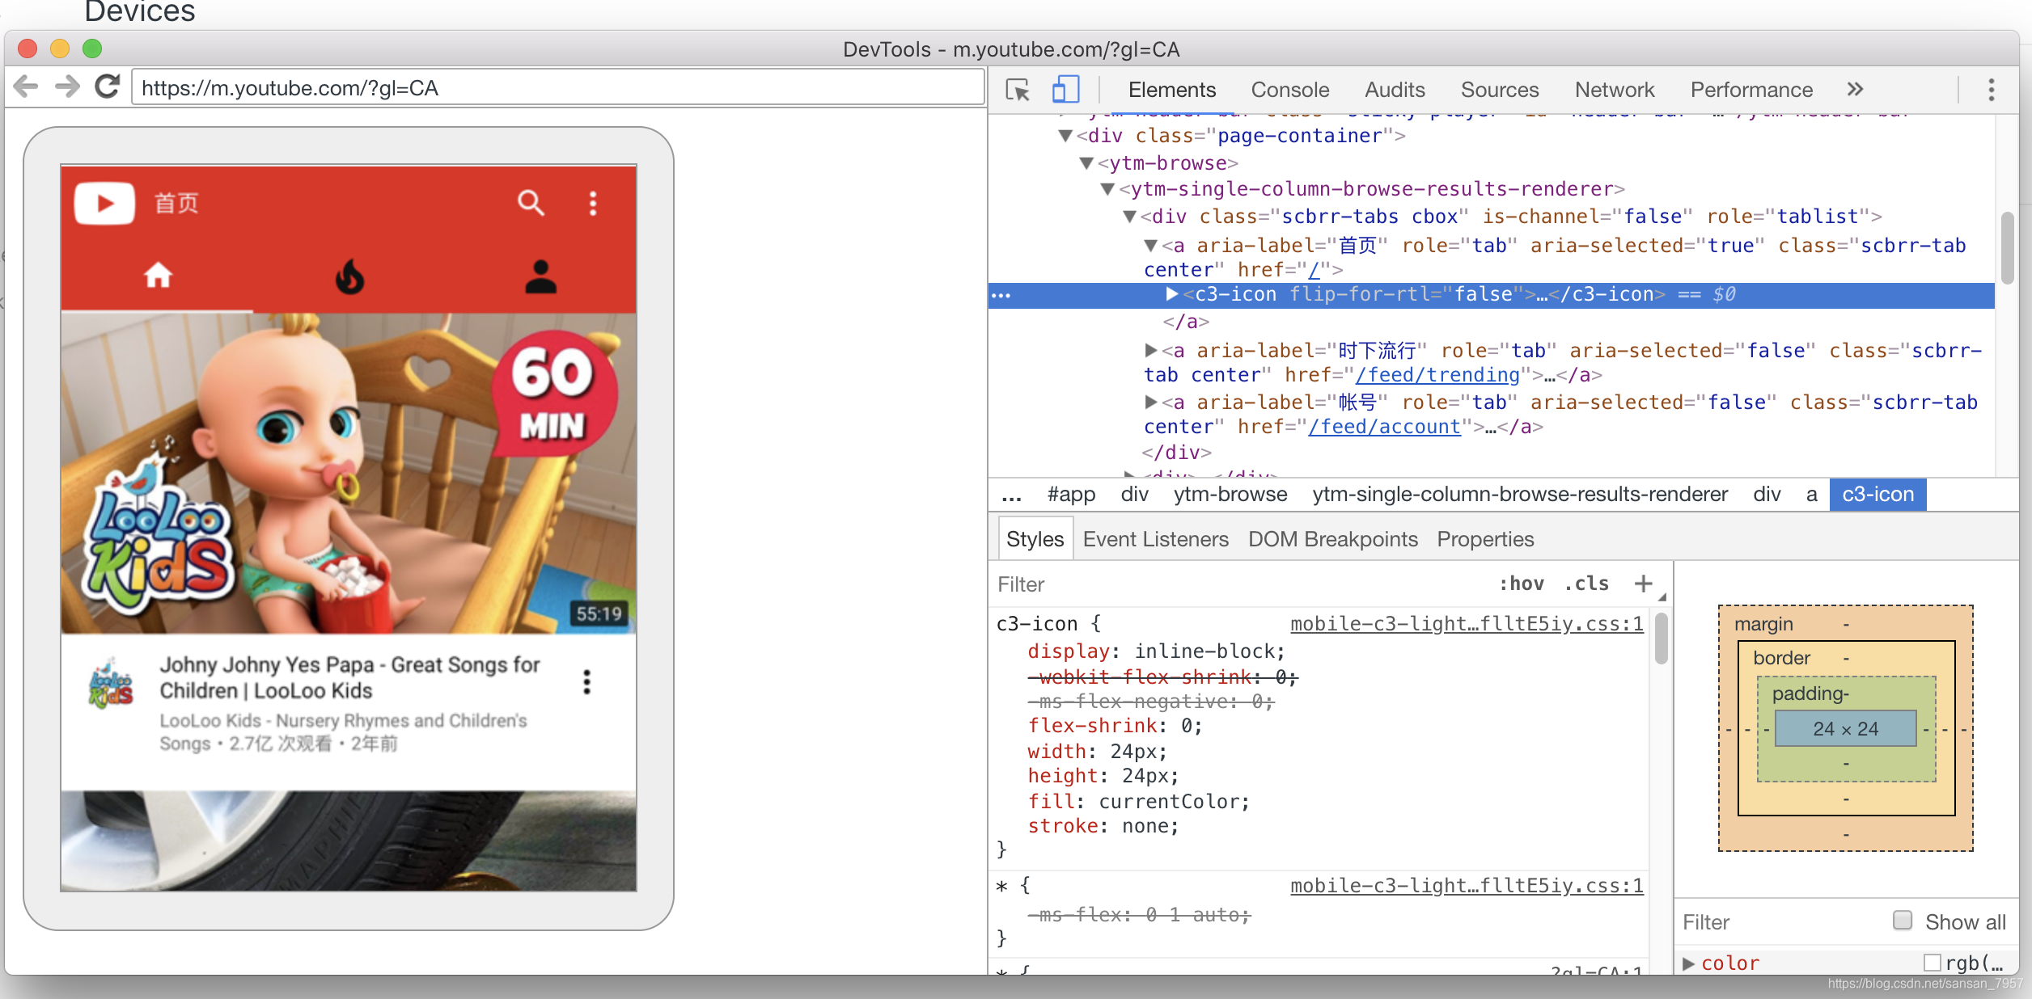The image size is (2032, 999).
Task: Expand the c3-icon element node
Action: click(1171, 294)
